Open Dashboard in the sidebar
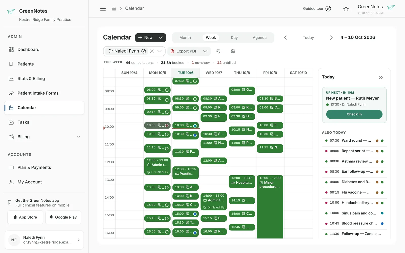This screenshot has height=253, width=405. coord(44,50)
